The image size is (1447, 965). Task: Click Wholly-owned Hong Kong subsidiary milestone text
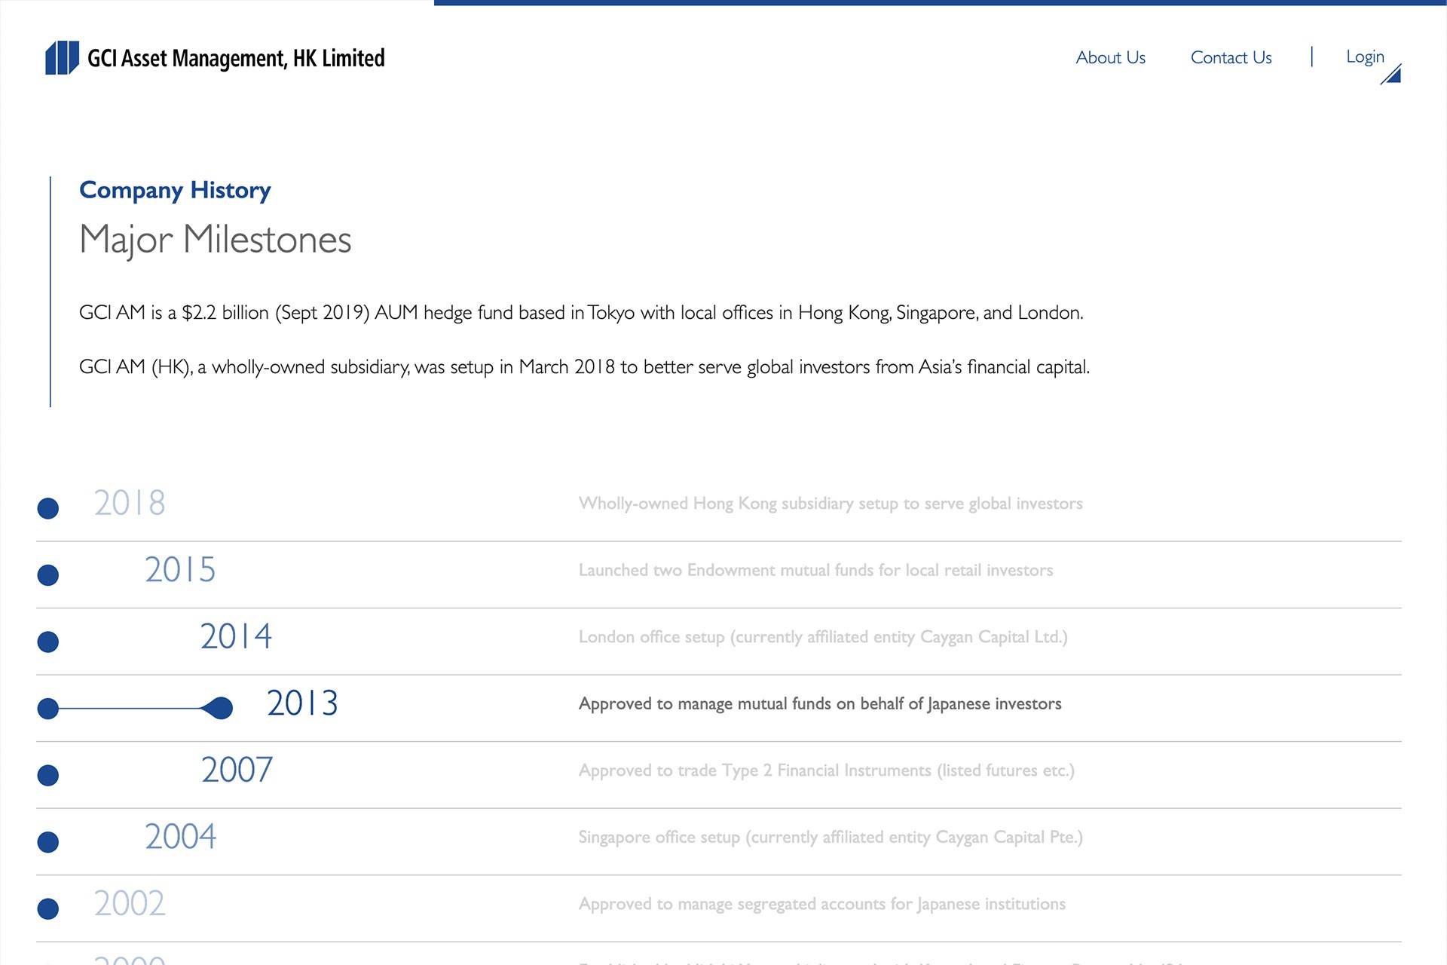pos(830,504)
